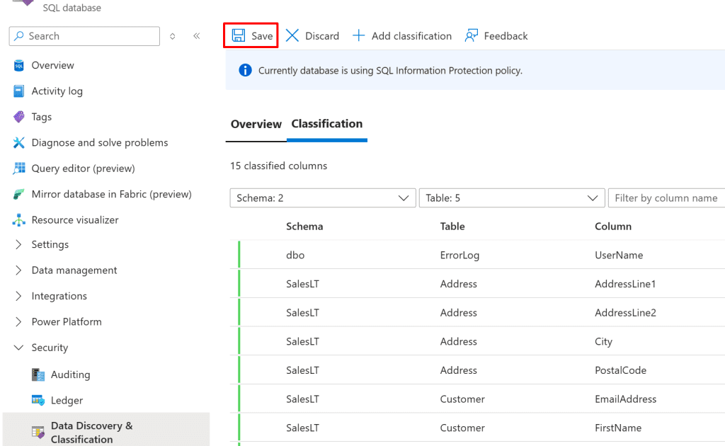Viewport: 725px width, 446px height.
Task: Select the Classification tab
Action: point(326,124)
